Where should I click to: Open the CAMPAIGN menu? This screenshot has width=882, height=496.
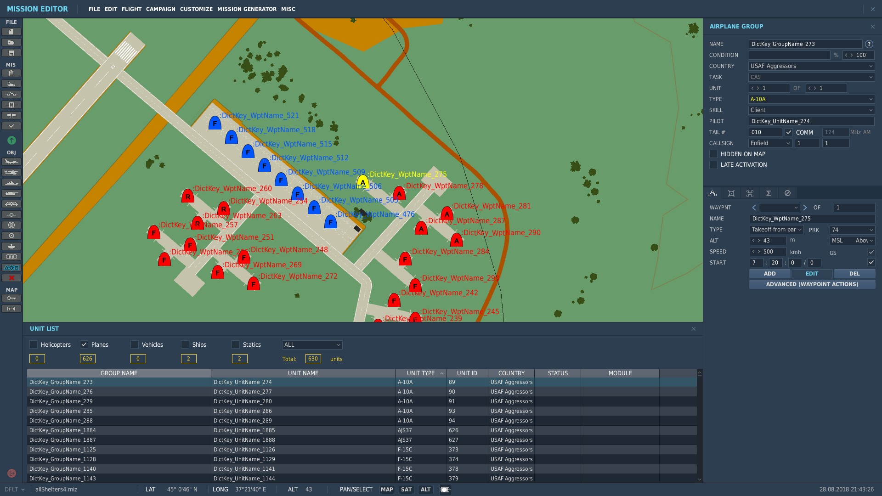pyautogui.click(x=160, y=9)
